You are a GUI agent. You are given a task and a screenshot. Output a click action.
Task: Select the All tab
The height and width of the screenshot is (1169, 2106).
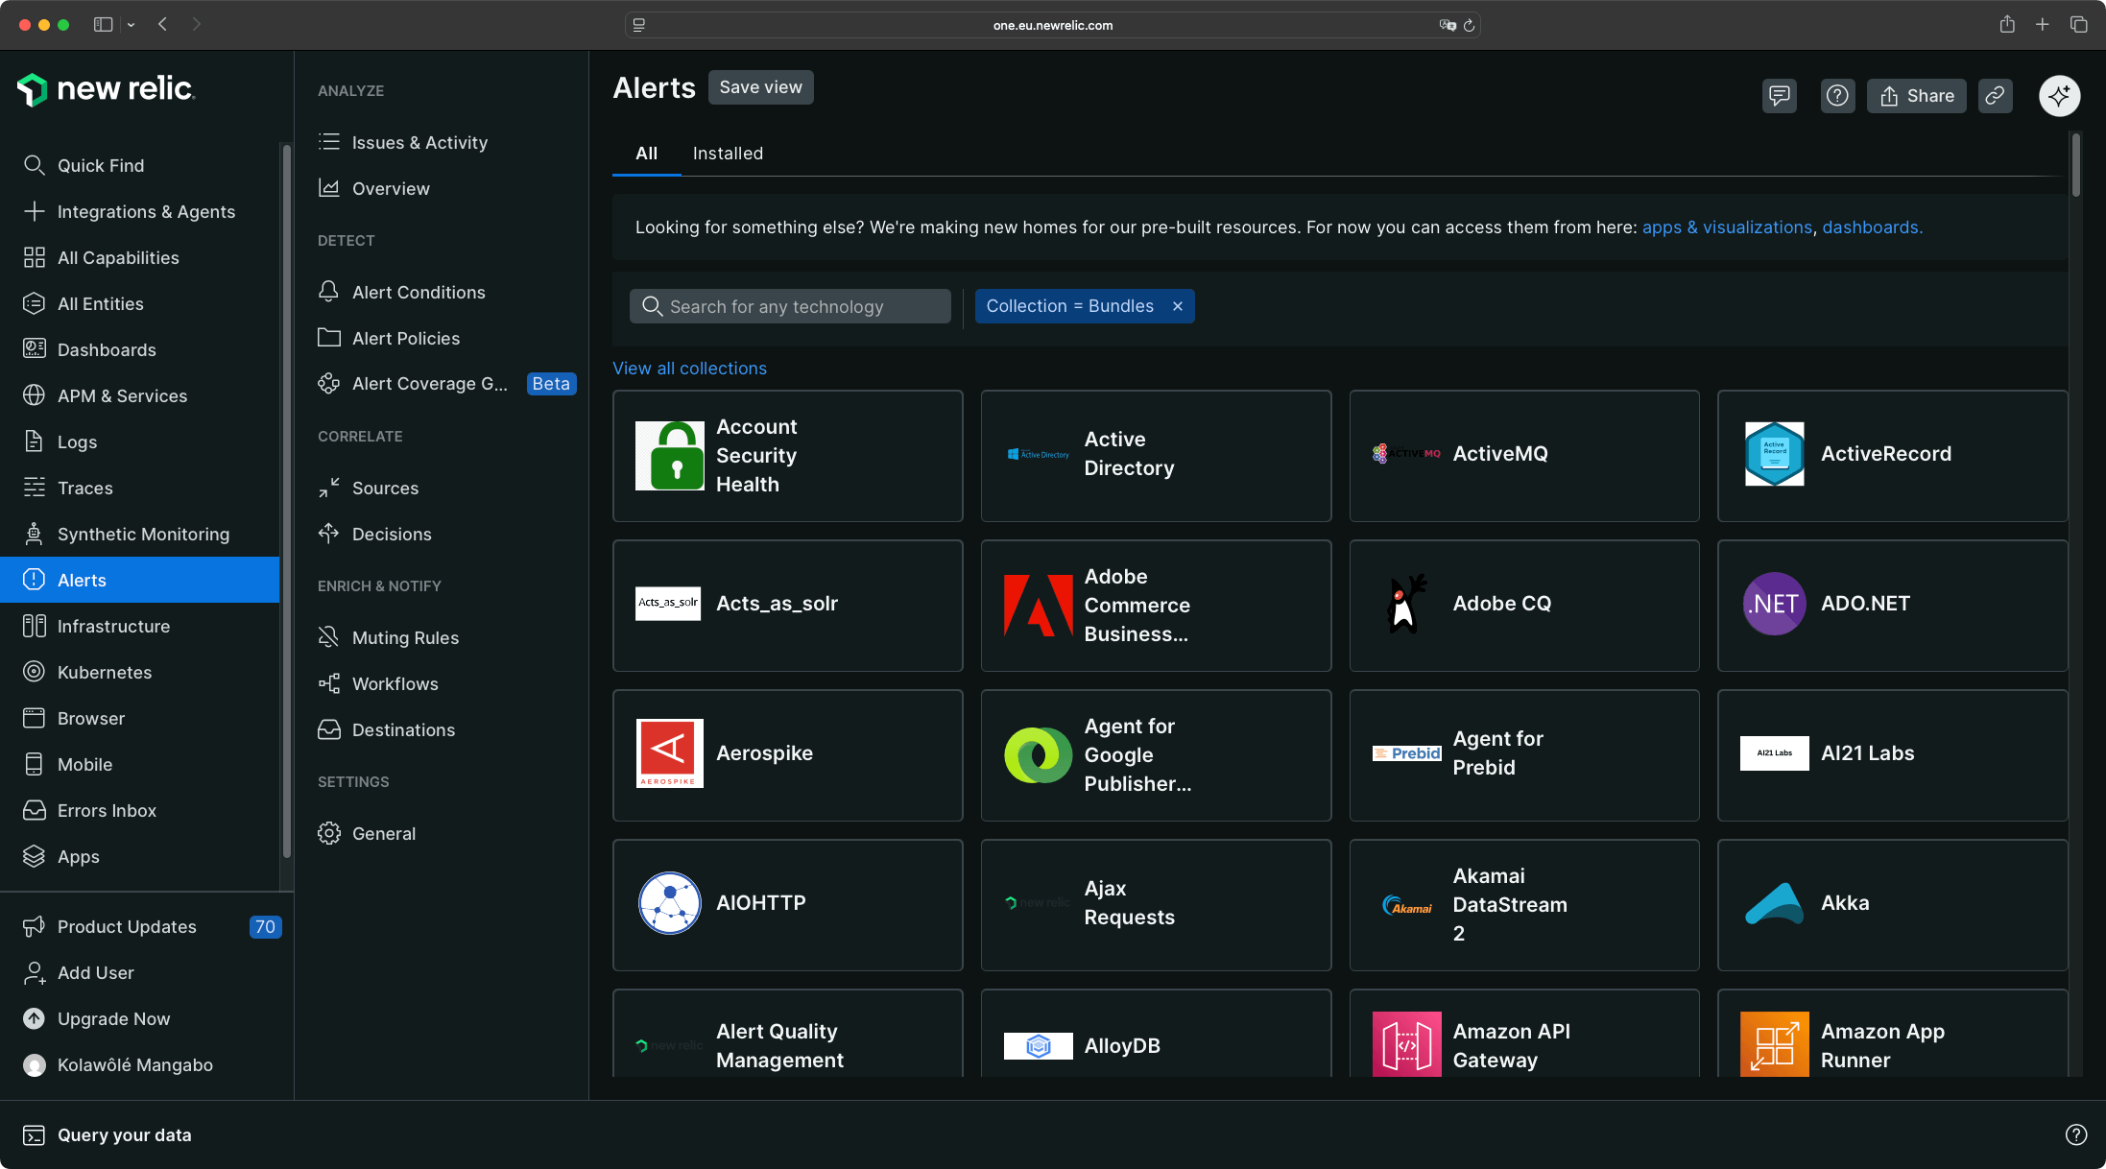646,154
